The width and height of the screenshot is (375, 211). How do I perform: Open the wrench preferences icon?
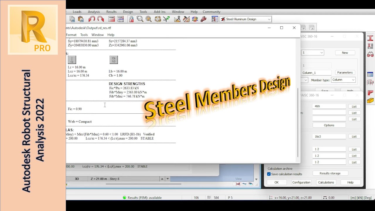tap(204, 19)
